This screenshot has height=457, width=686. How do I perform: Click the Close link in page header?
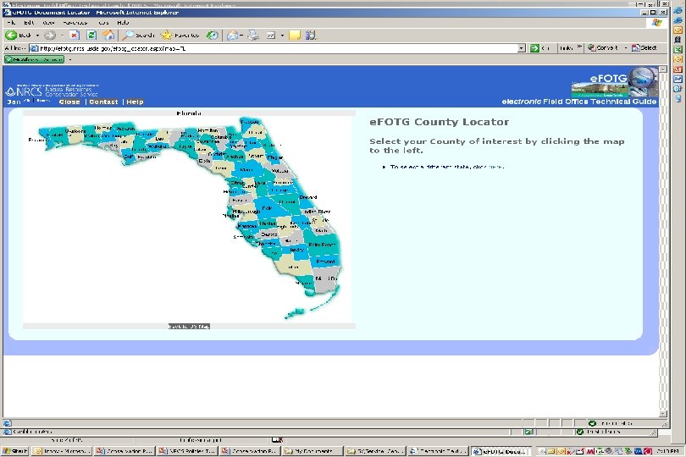point(69,102)
